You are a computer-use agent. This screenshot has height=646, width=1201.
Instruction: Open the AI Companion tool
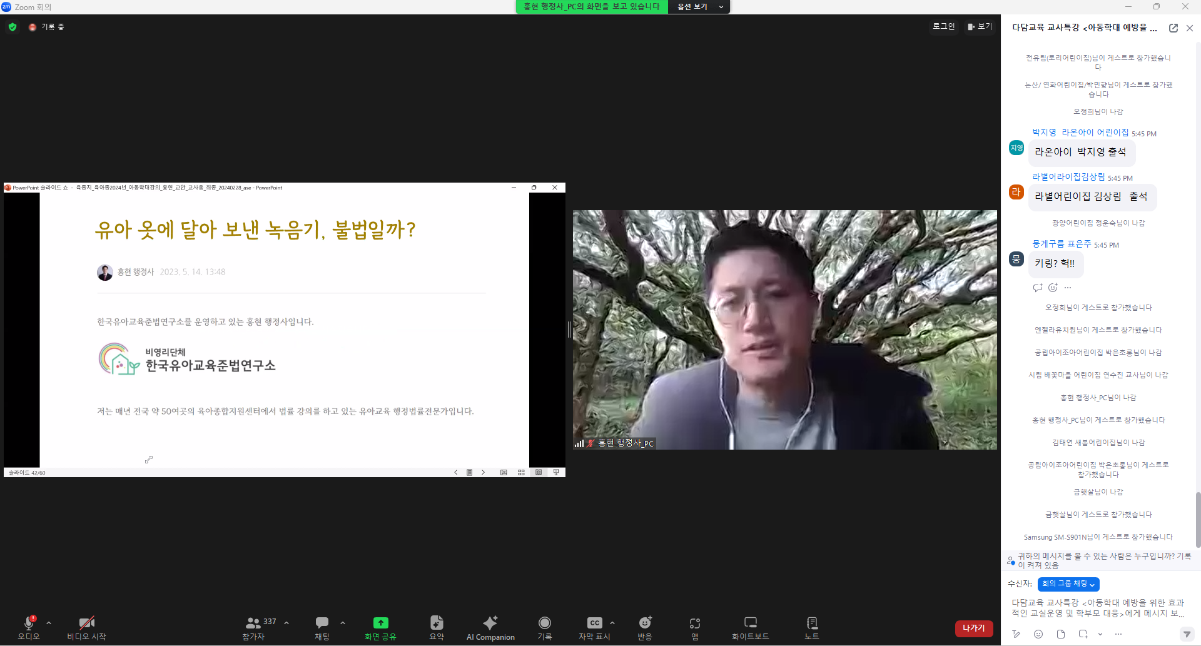click(x=490, y=627)
